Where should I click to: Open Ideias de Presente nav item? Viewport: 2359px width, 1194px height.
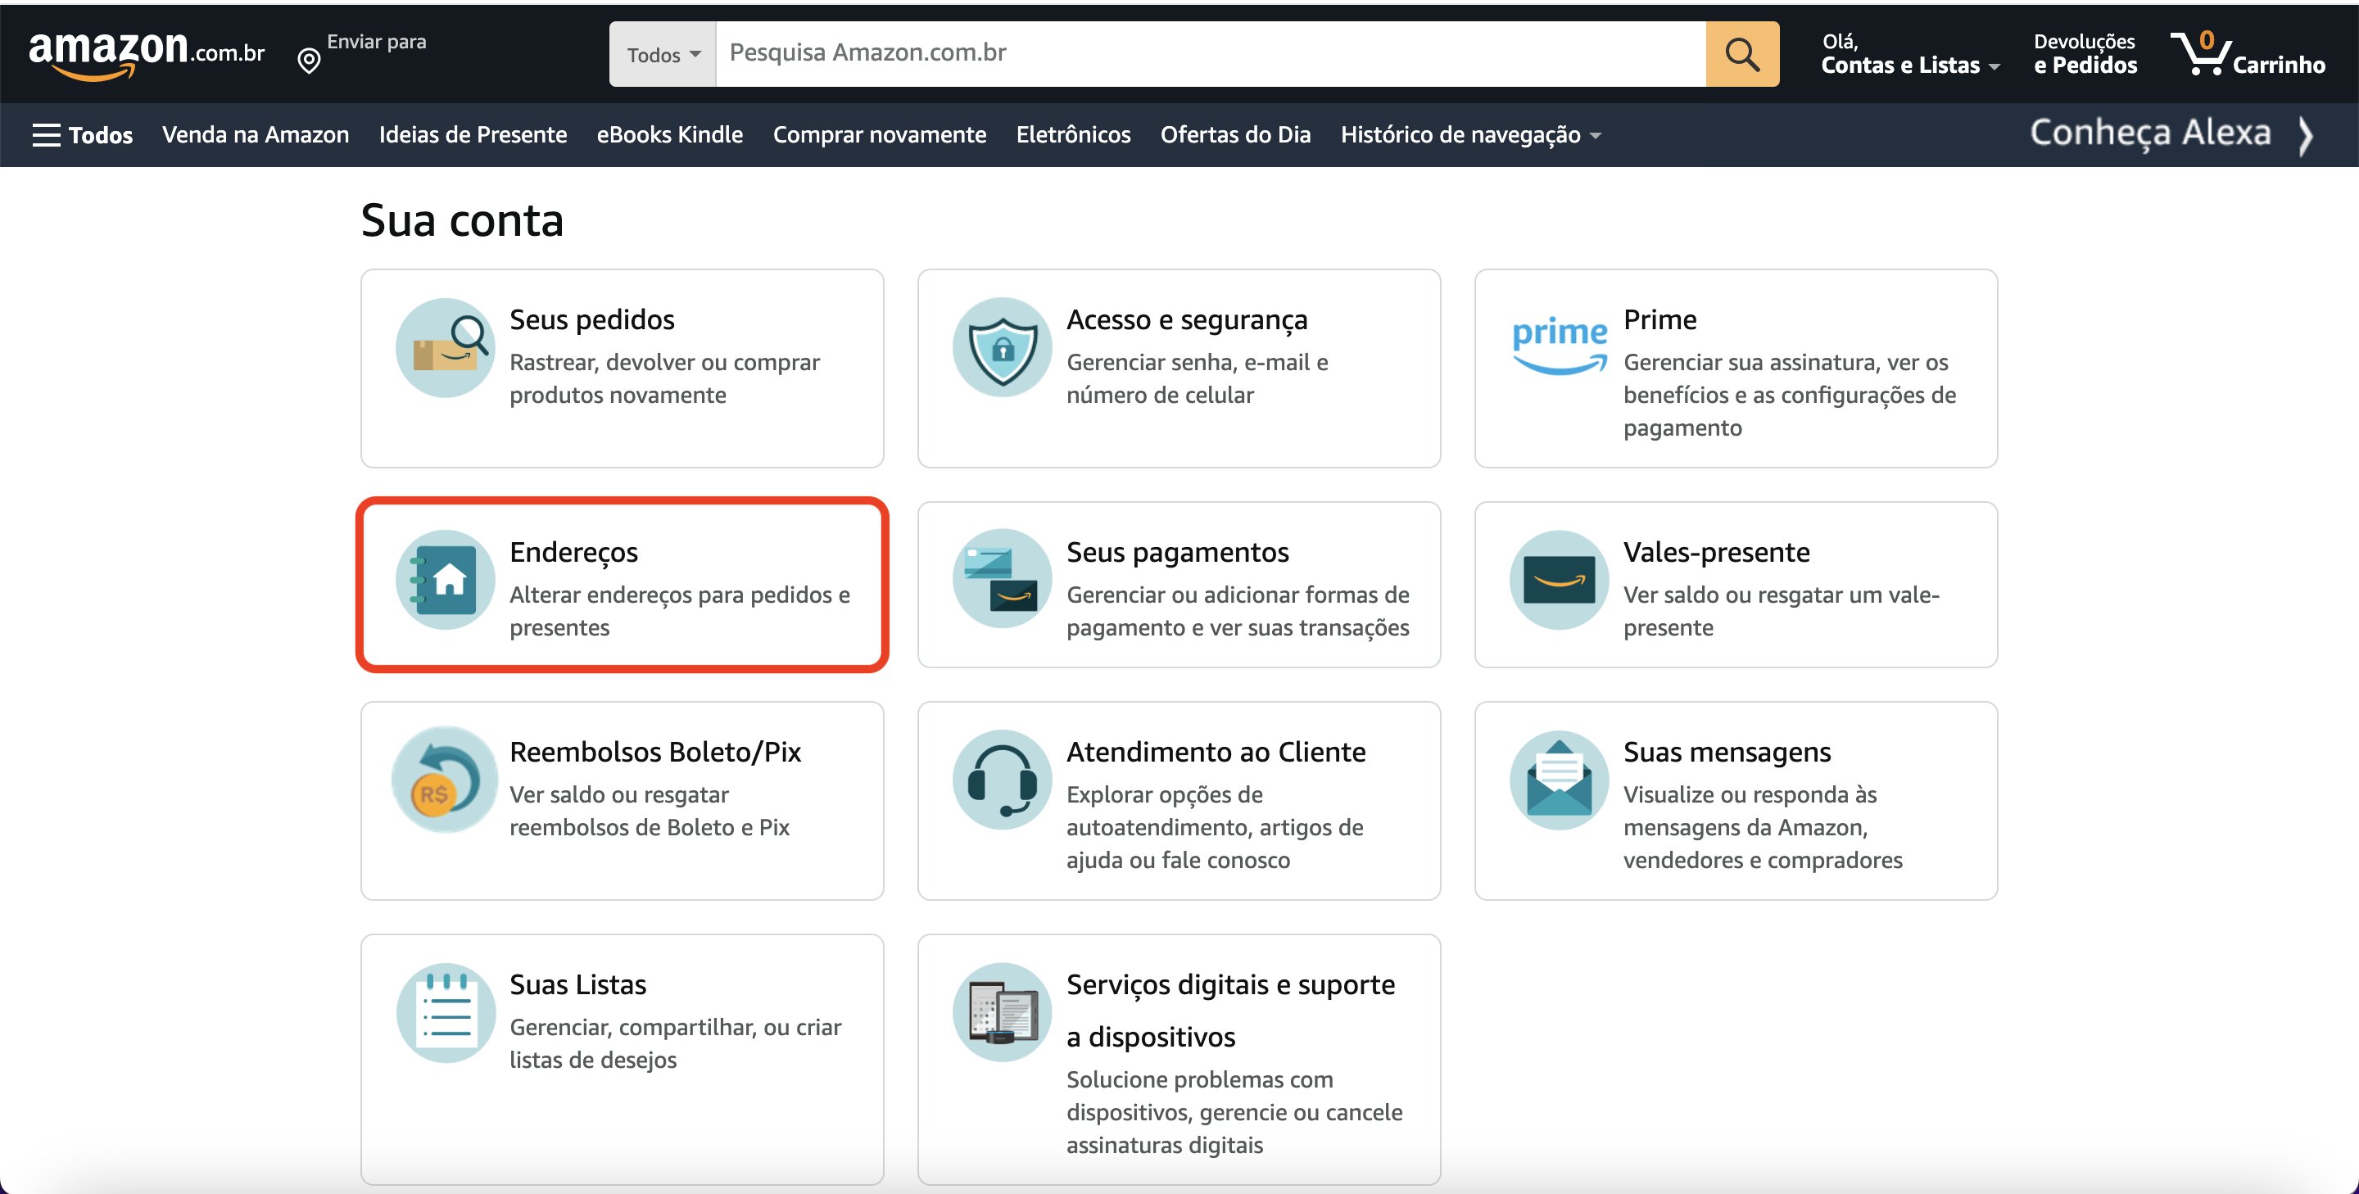(x=473, y=134)
